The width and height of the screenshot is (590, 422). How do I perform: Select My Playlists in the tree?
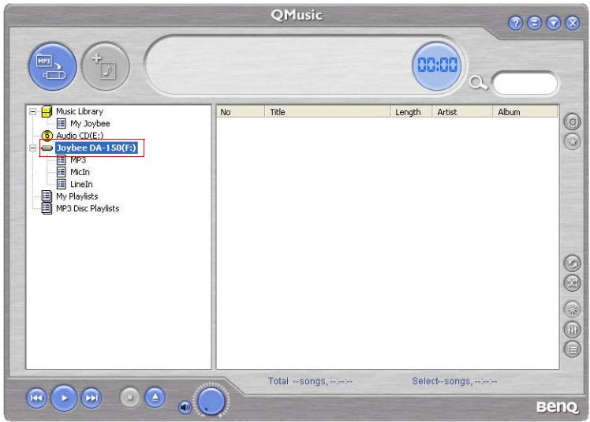(x=77, y=196)
